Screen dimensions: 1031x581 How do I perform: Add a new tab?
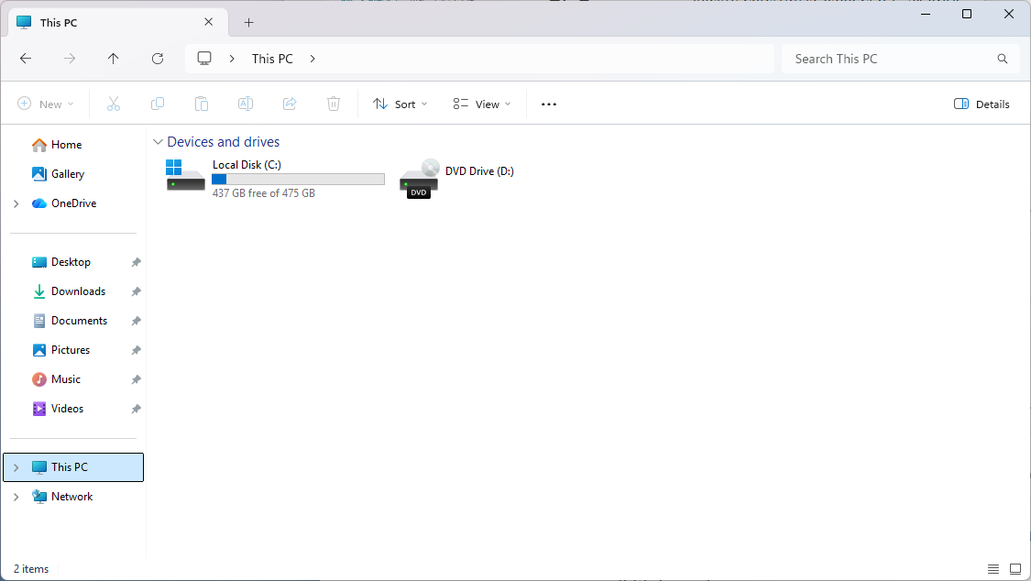click(248, 23)
